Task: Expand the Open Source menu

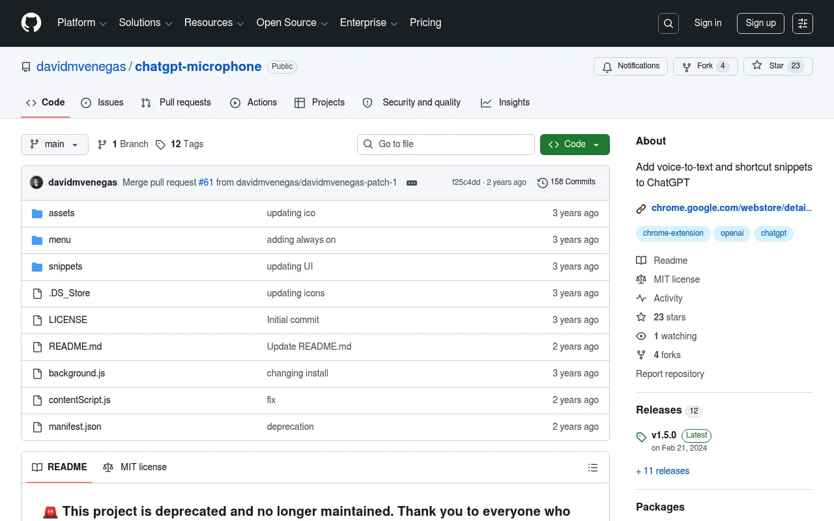Action: coord(292,23)
